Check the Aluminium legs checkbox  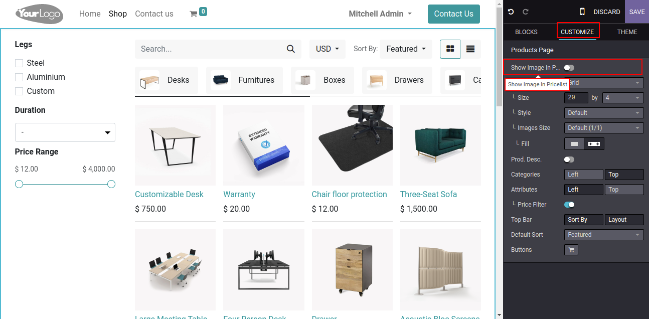pyautogui.click(x=19, y=77)
